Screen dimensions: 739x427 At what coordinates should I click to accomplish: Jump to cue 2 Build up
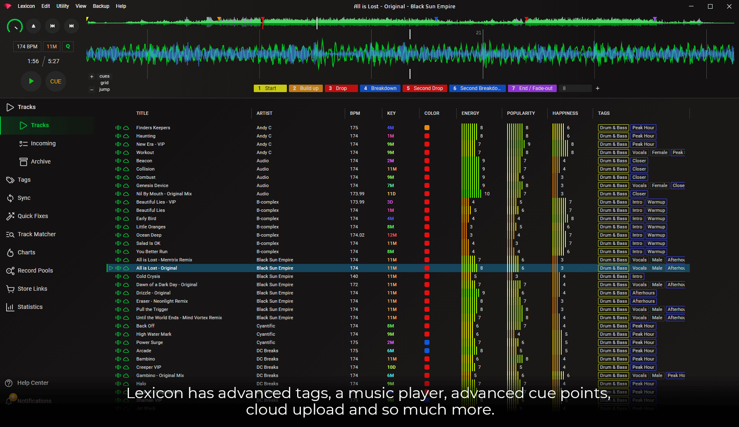(x=306, y=88)
